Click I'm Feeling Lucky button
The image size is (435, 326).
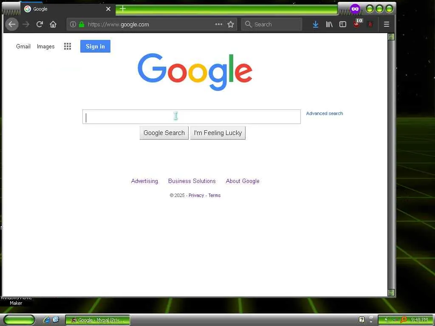218,133
